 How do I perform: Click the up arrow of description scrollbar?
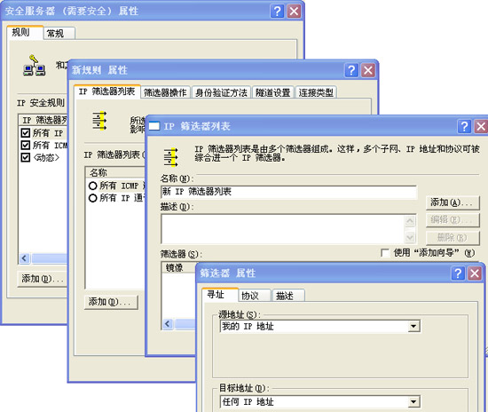pyautogui.click(x=410, y=221)
